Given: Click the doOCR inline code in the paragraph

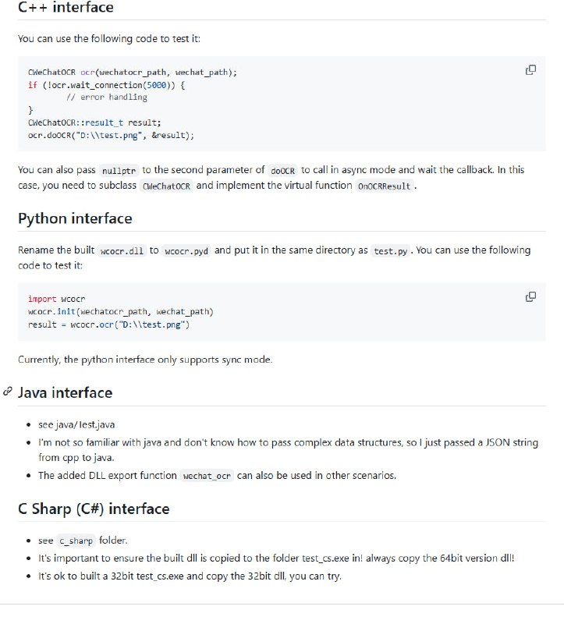Looking at the screenshot, I should [282, 170].
